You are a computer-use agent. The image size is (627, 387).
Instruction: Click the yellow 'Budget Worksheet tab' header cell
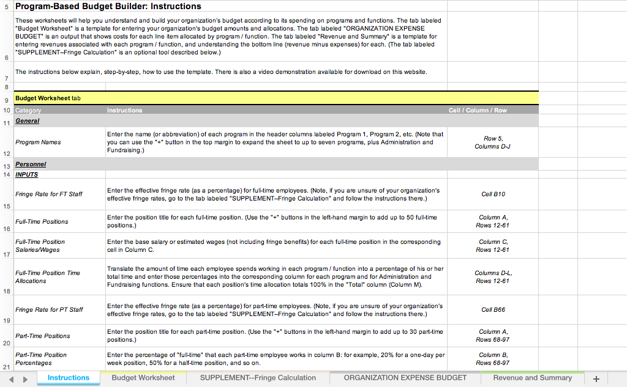tap(276, 98)
